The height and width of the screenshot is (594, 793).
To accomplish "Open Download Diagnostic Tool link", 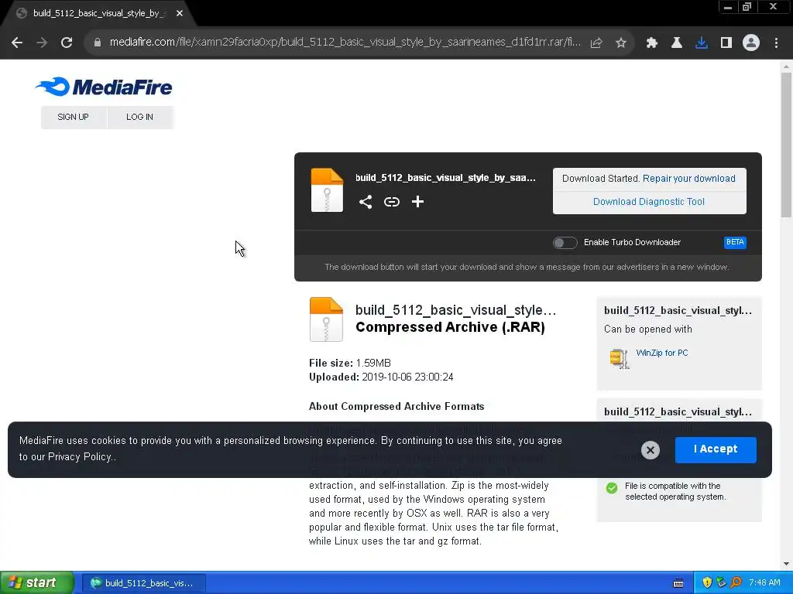I will click(649, 202).
